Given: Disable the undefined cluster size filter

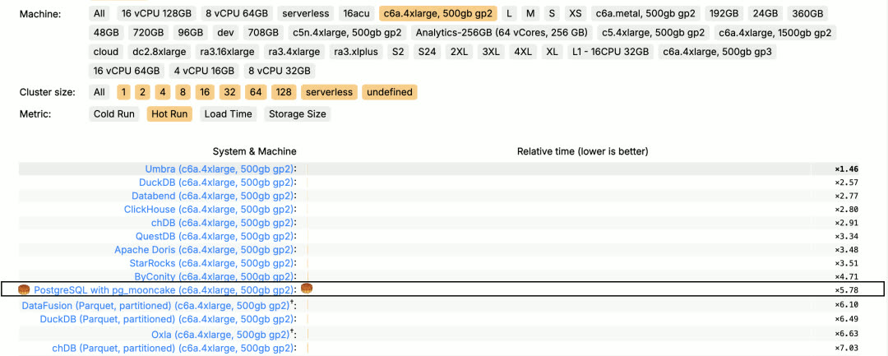Looking at the screenshot, I should coord(389,92).
